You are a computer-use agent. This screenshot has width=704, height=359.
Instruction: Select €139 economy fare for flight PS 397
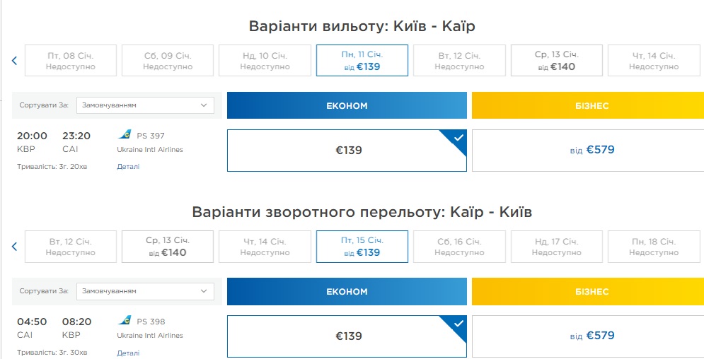(x=347, y=150)
